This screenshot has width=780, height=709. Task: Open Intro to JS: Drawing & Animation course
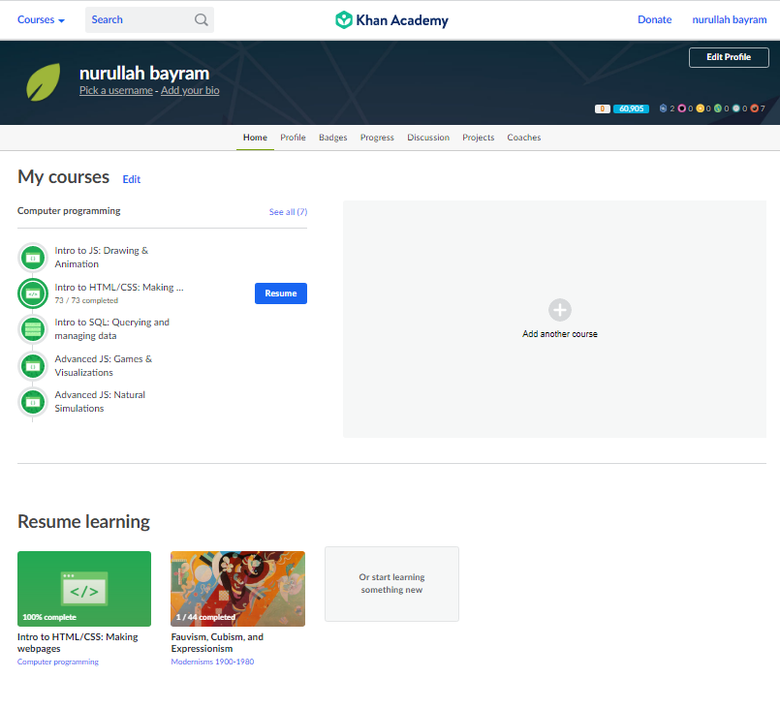click(x=102, y=257)
